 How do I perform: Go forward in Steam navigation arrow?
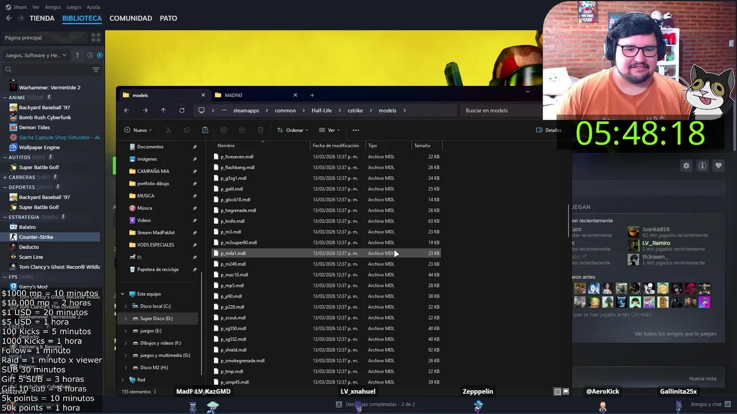tap(21, 18)
